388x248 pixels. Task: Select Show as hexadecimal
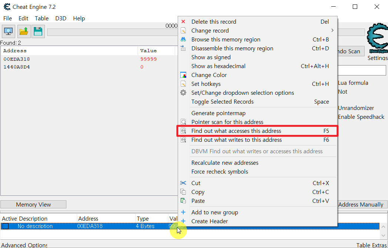257,66
